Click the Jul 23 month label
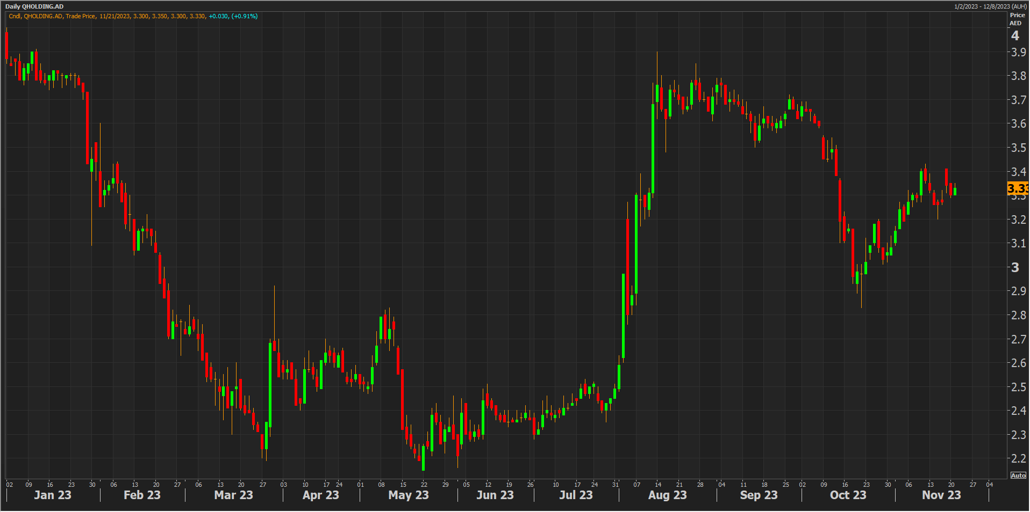1030x512 pixels. 576,495
